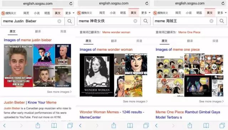
Task: Select 翻译 view in One Piece results
Action: pyautogui.click(x=190, y=41)
